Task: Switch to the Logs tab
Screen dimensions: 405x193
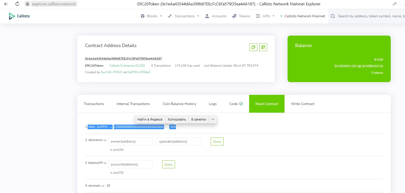Action: point(213,104)
